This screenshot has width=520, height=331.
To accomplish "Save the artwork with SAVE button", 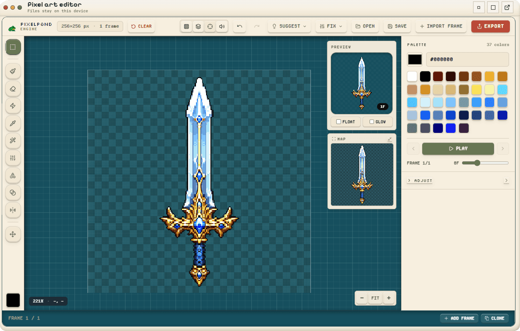I will (x=397, y=26).
